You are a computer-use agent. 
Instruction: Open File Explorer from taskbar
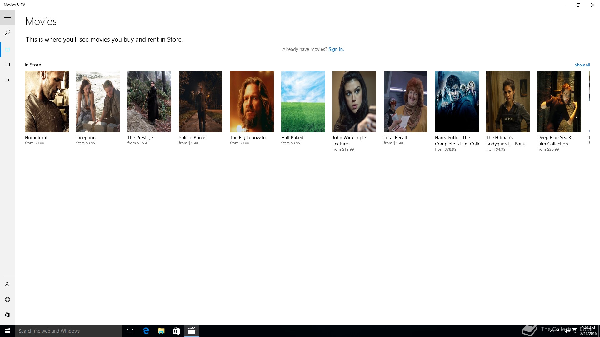point(161,331)
